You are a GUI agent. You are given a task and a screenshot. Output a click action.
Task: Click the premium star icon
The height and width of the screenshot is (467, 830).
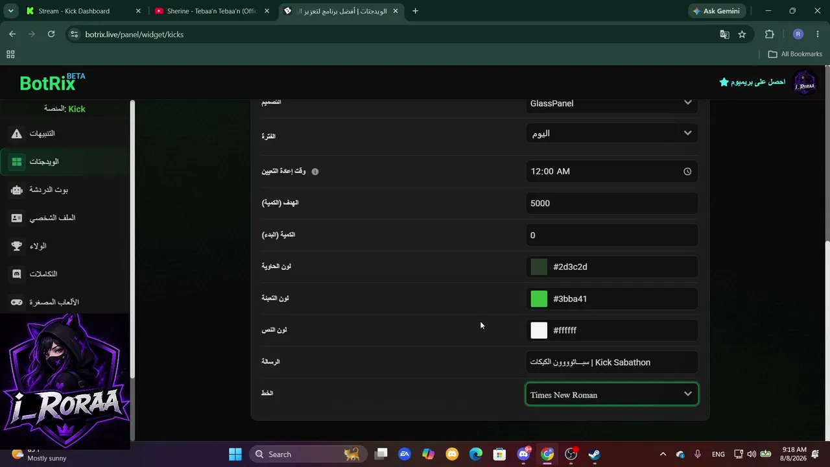[x=724, y=82]
